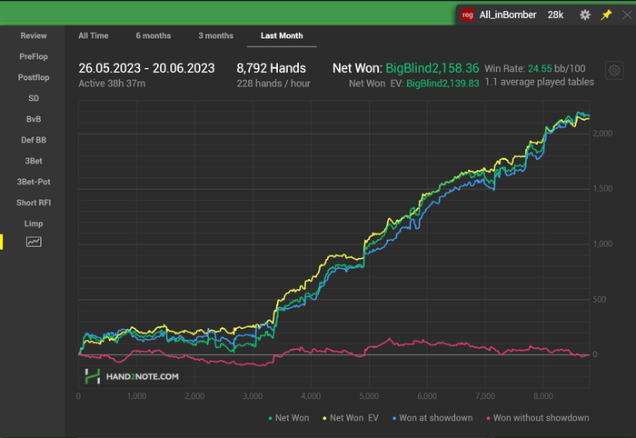
Task: Click the date range 26.05.2023 - 20.06.2023
Action: point(146,68)
